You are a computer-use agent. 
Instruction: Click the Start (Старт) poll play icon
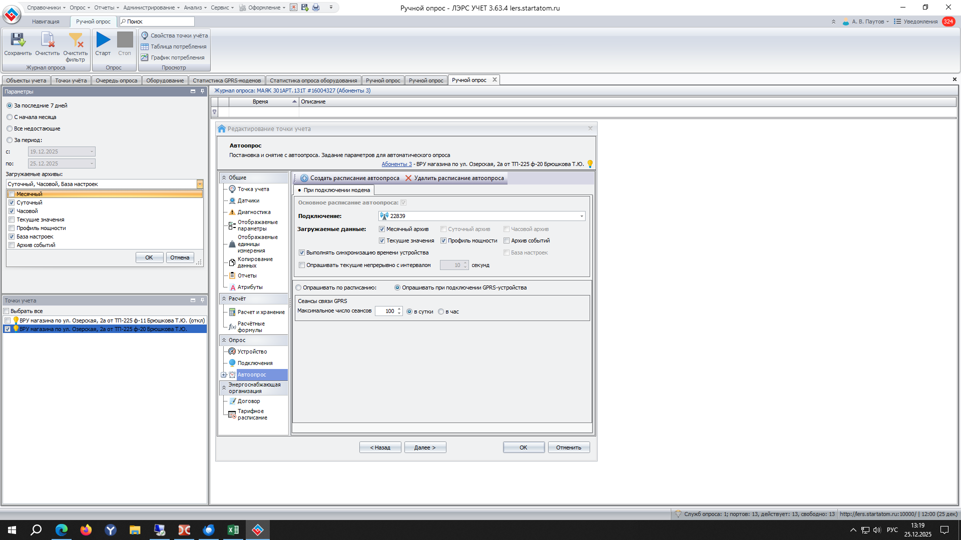pyautogui.click(x=103, y=40)
